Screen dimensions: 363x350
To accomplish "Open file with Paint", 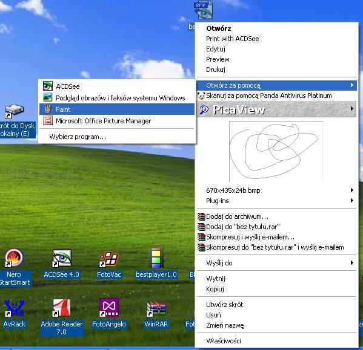I will (x=117, y=109).
